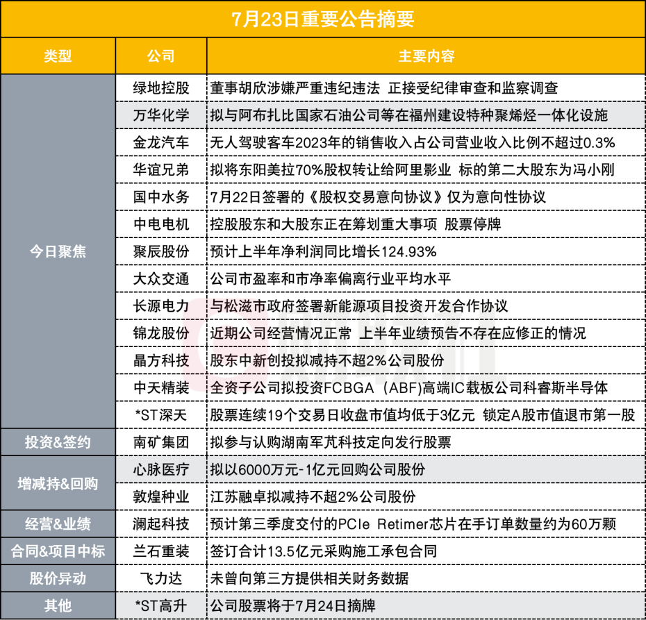This screenshot has height=620, width=646.
Task: Click the text 拟以6000万元-1亿元回购公司股份
Action: coord(317,469)
